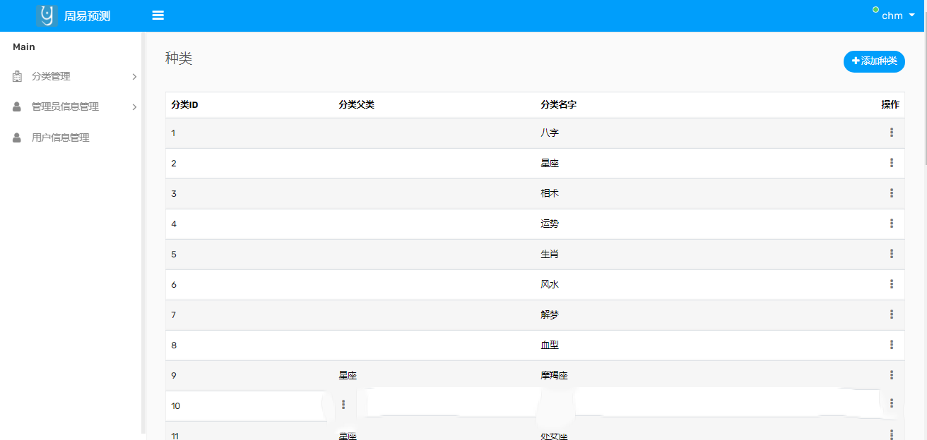Viewport: 927px width, 440px height.
Task: Expand the 管理员信息管理 sidebar chevron
Action: pyautogui.click(x=134, y=107)
